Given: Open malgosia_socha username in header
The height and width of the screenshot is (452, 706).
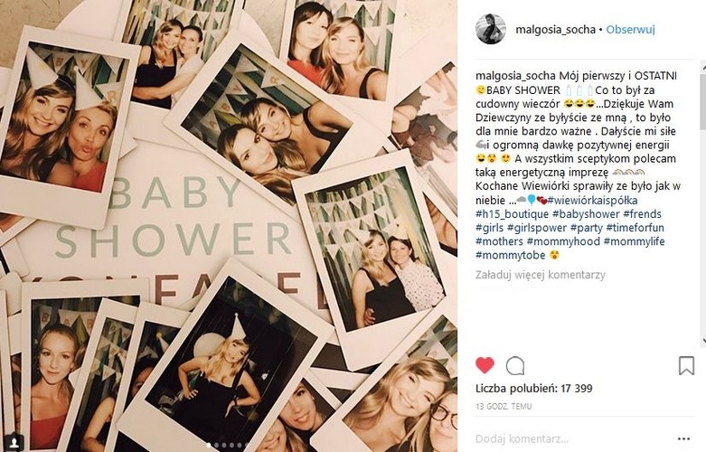Looking at the screenshot, I should [555, 30].
